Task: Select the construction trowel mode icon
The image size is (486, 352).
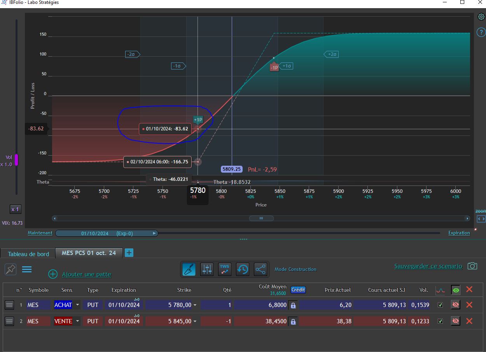Action: tap(189, 269)
